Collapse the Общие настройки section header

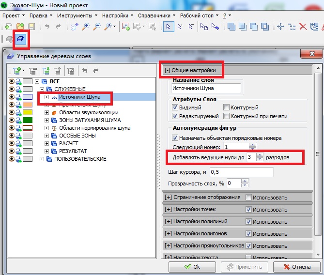tap(190, 71)
